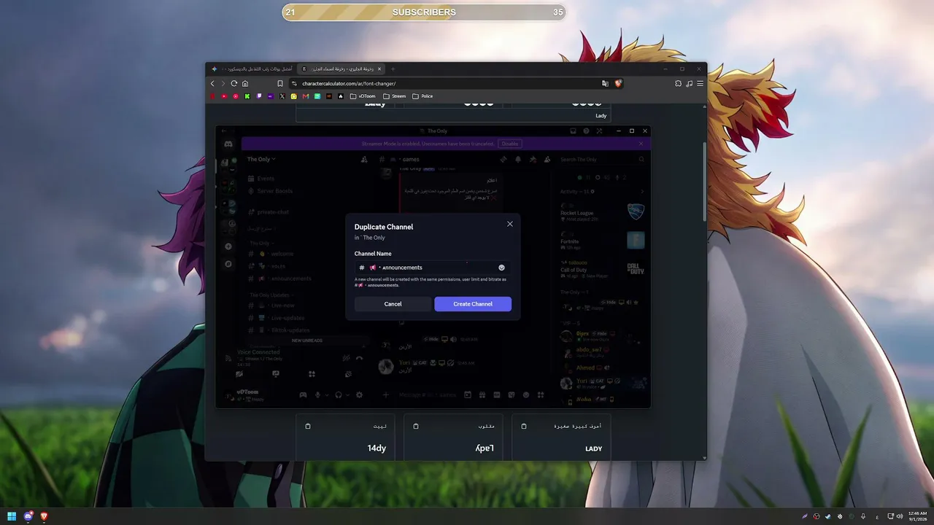
Task: Open Discord Inbox icon in title bar
Action: [574, 131]
